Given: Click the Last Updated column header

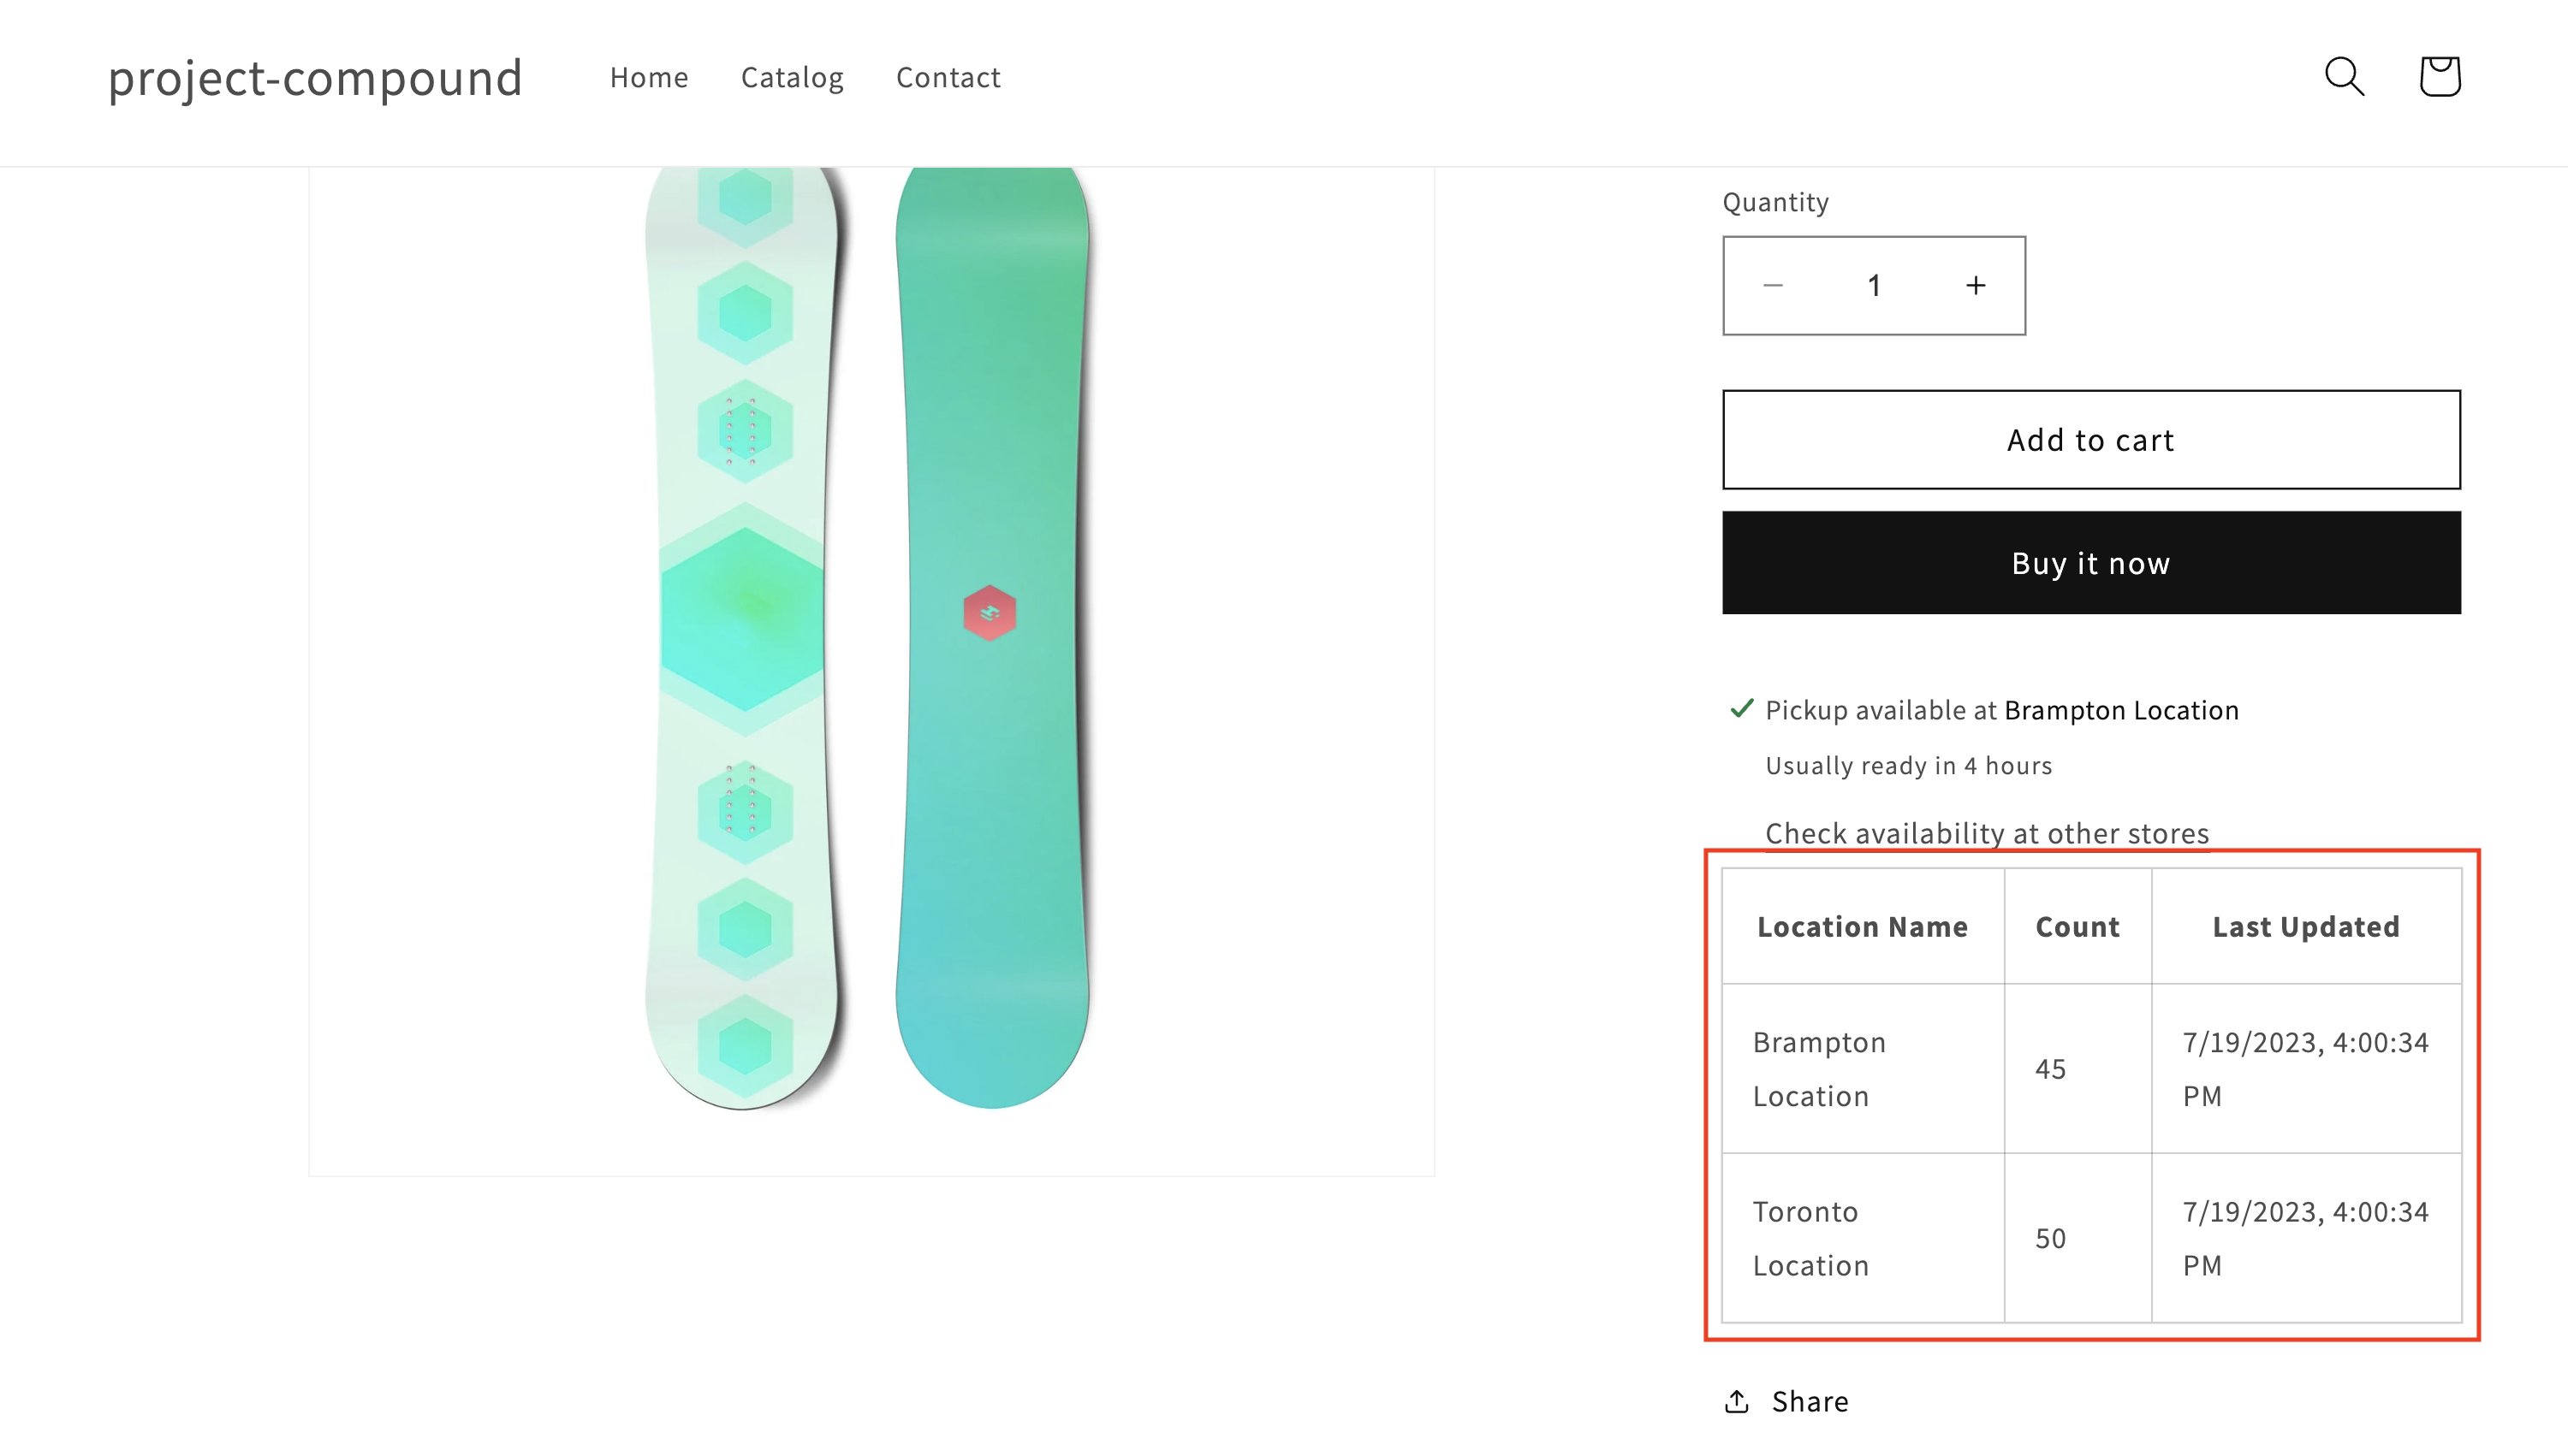Looking at the screenshot, I should (2305, 926).
